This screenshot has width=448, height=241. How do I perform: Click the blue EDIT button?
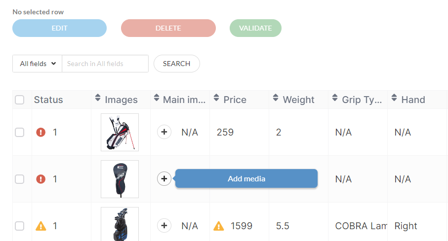point(59,28)
